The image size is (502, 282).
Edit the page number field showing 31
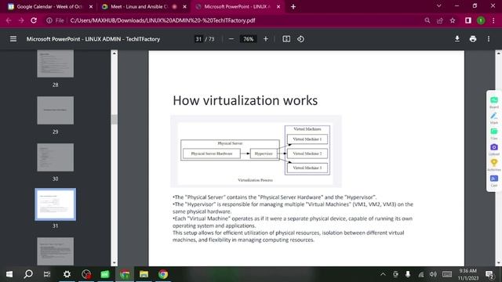coord(198,39)
